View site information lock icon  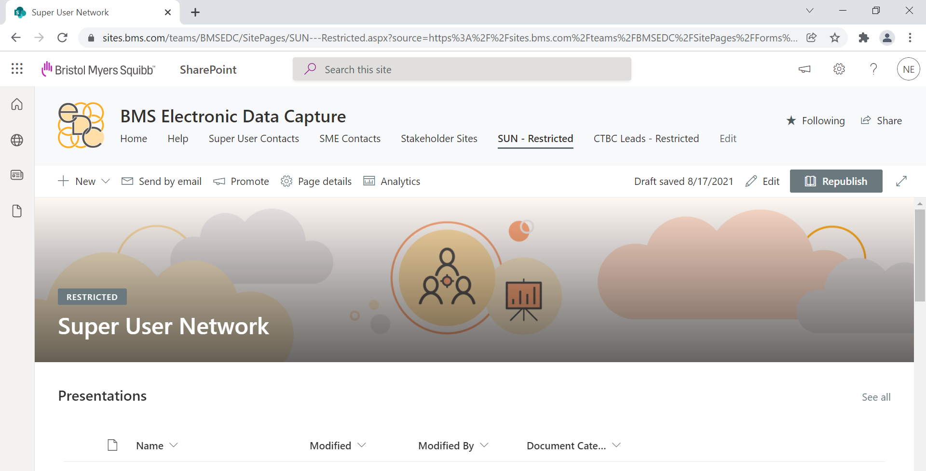[x=91, y=38]
